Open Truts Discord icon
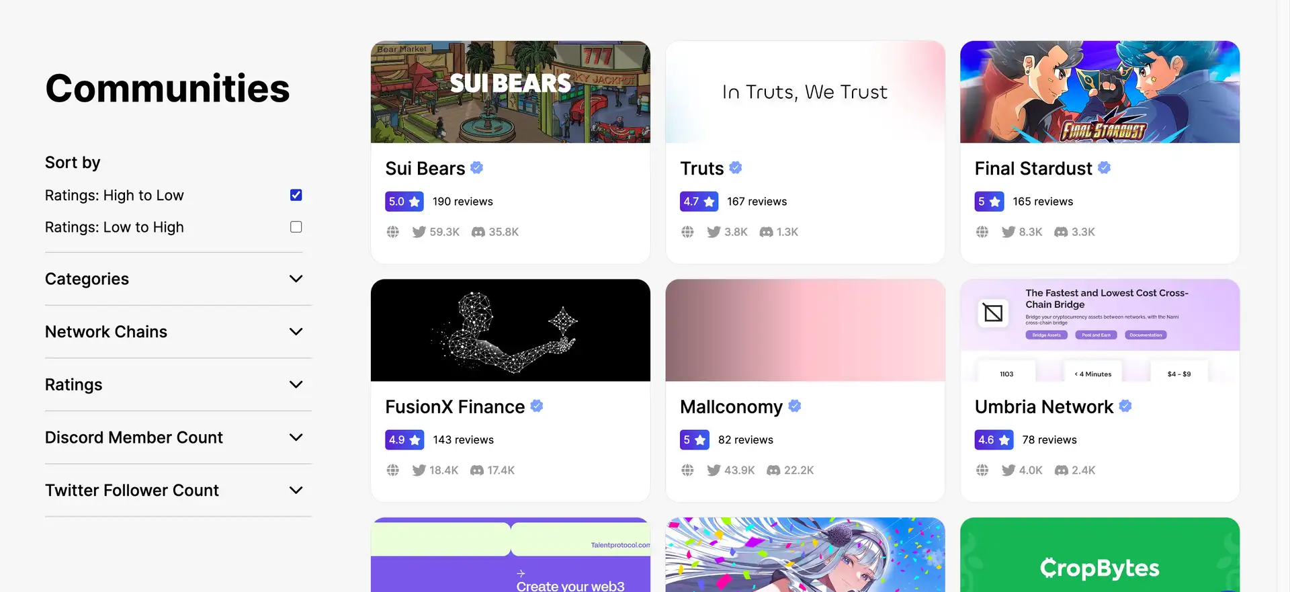Viewport: 1290px width, 592px height. tap(766, 232)
